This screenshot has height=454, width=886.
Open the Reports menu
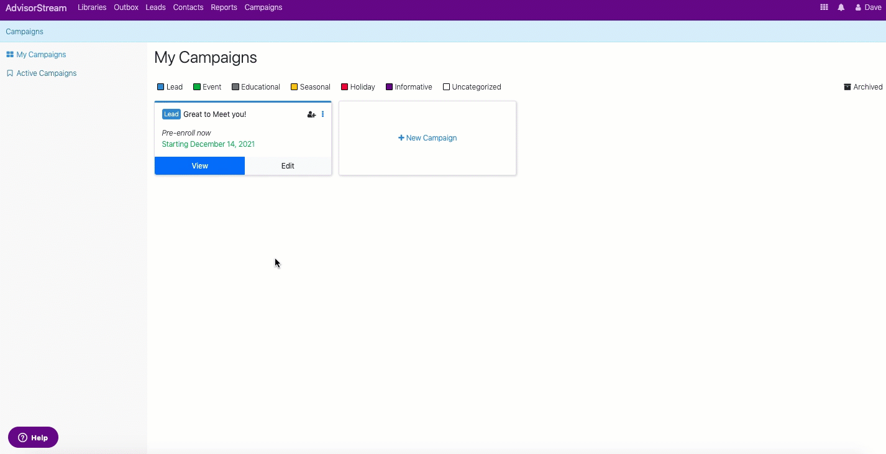click(224, 7)
